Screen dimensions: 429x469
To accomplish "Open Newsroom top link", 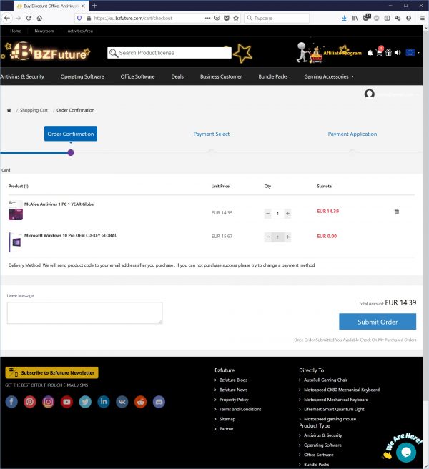I will coord(44,31).
